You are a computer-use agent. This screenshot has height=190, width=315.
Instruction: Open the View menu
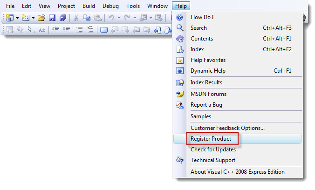(44, 6)
